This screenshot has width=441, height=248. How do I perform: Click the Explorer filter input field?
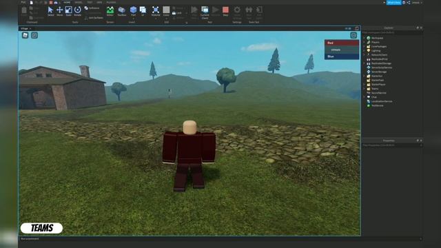[x=392, y=32]
